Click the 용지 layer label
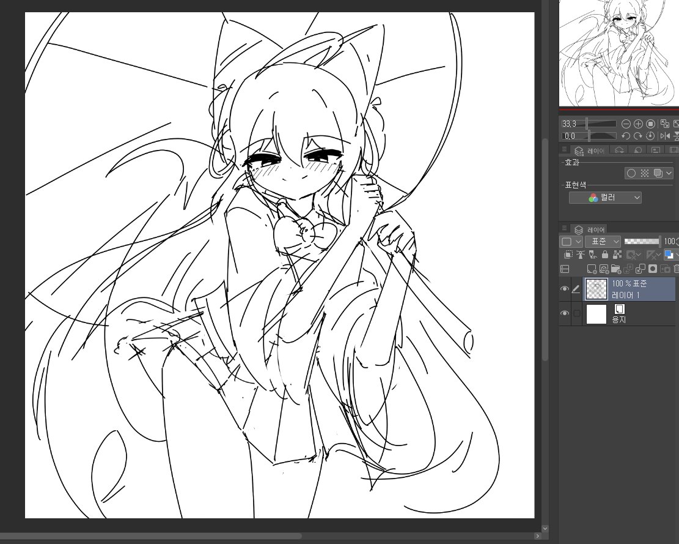This screenshot has height=544, width=679. coord(619,320)
